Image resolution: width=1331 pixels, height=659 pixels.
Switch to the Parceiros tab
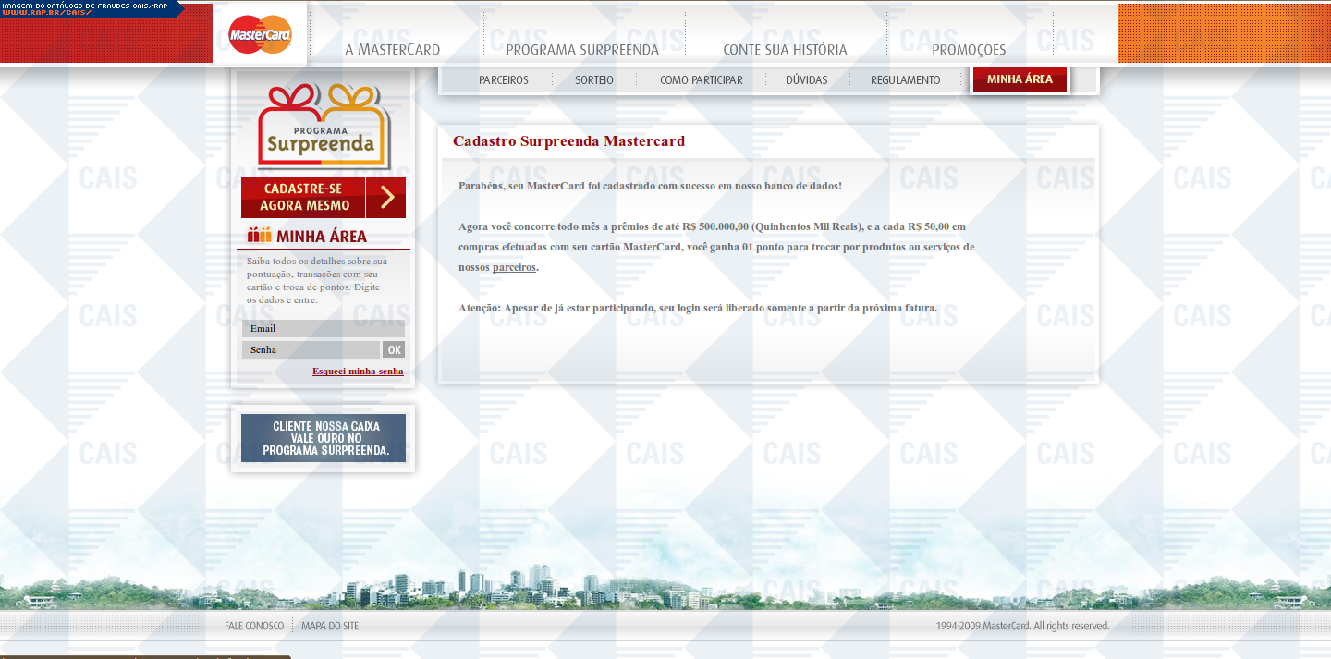point(503,80)
